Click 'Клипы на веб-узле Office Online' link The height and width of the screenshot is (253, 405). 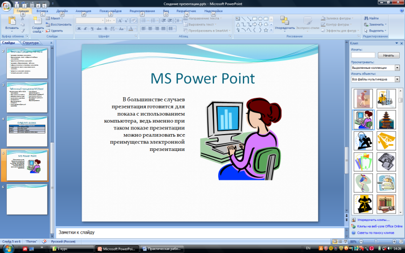380,226
